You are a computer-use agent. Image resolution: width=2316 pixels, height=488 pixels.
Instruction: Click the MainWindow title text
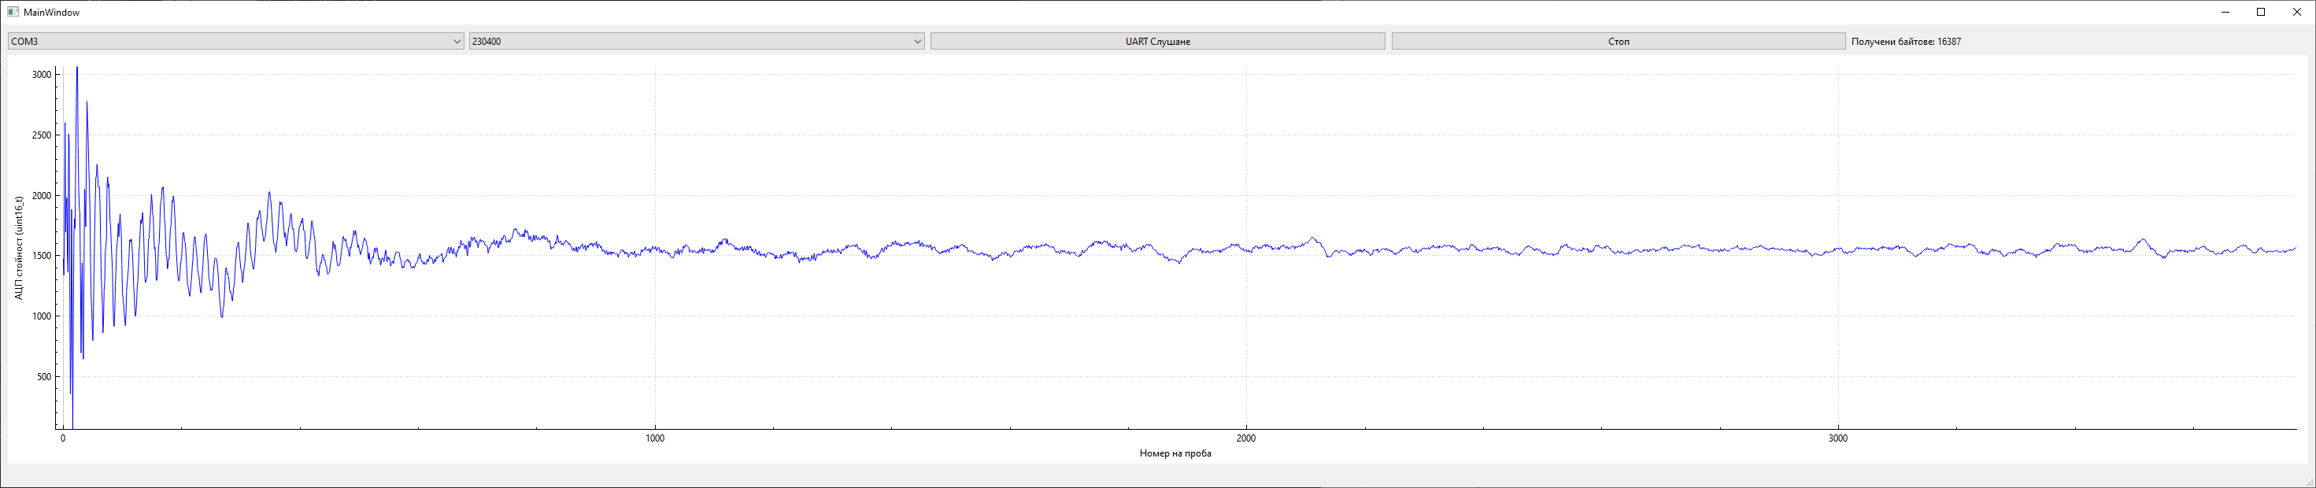(51, 13)
